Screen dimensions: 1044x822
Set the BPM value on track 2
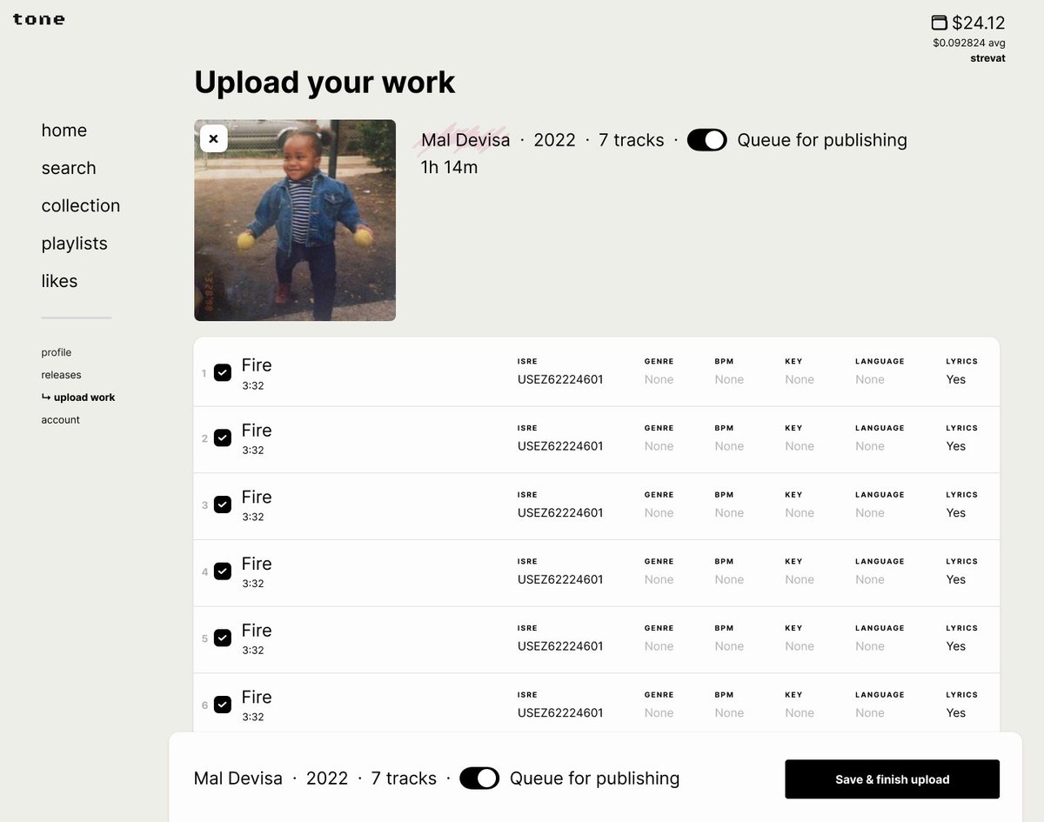[728, 445]
